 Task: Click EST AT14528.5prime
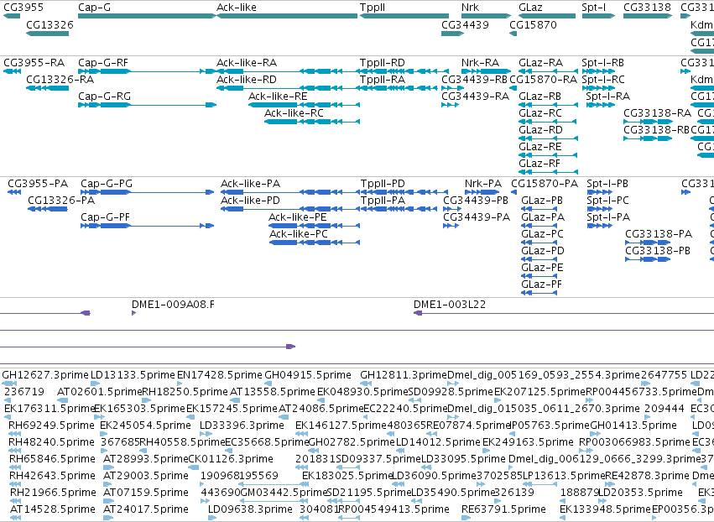pyautogui.click(x=53, y=509)
